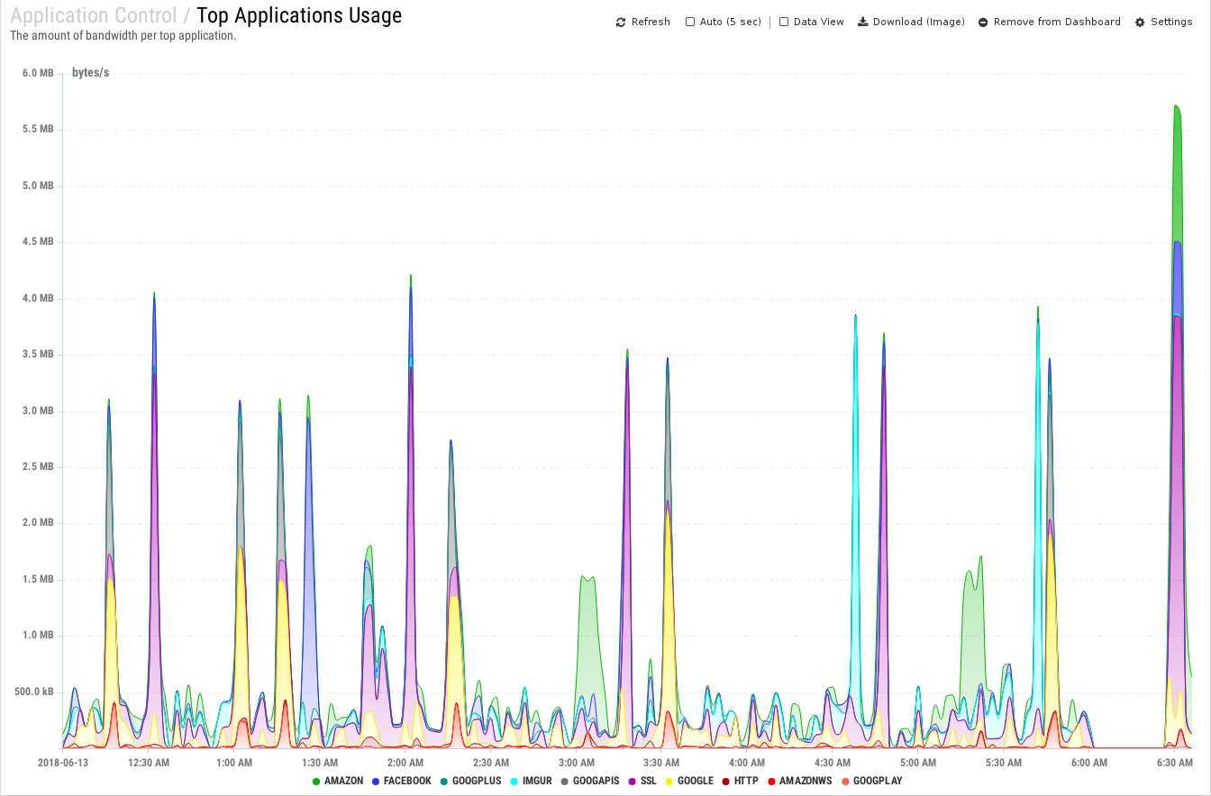Hide the SSL series from chart
1211x796 pixels.
[x=642, y=781]
